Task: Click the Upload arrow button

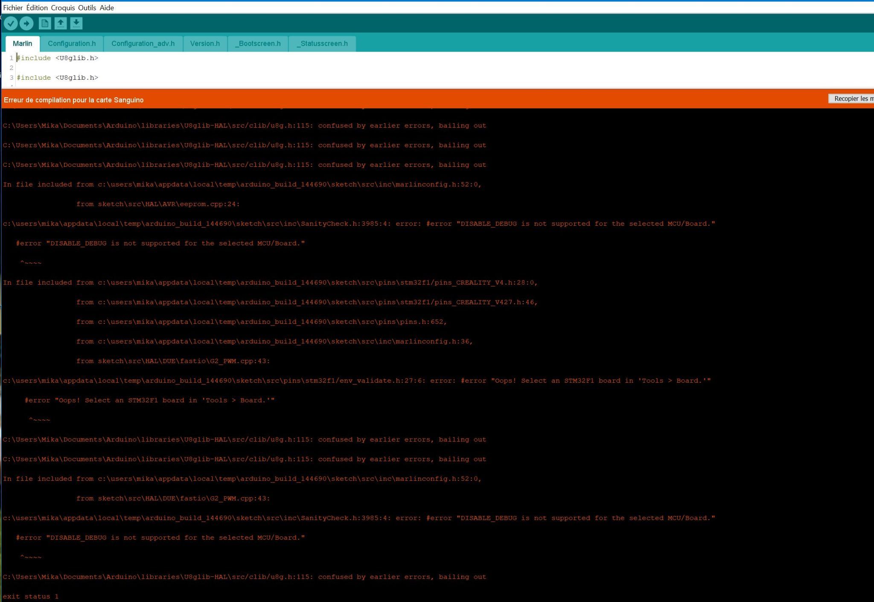Action: click(26, 23)
